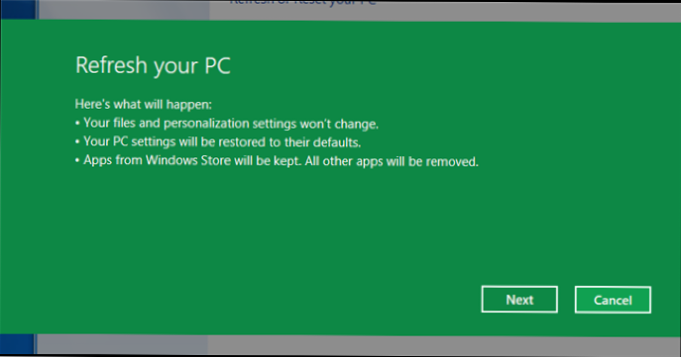Click the Next button
This screenshot has height=357, width=681.
pyautogui.click(x=519, y=300)
